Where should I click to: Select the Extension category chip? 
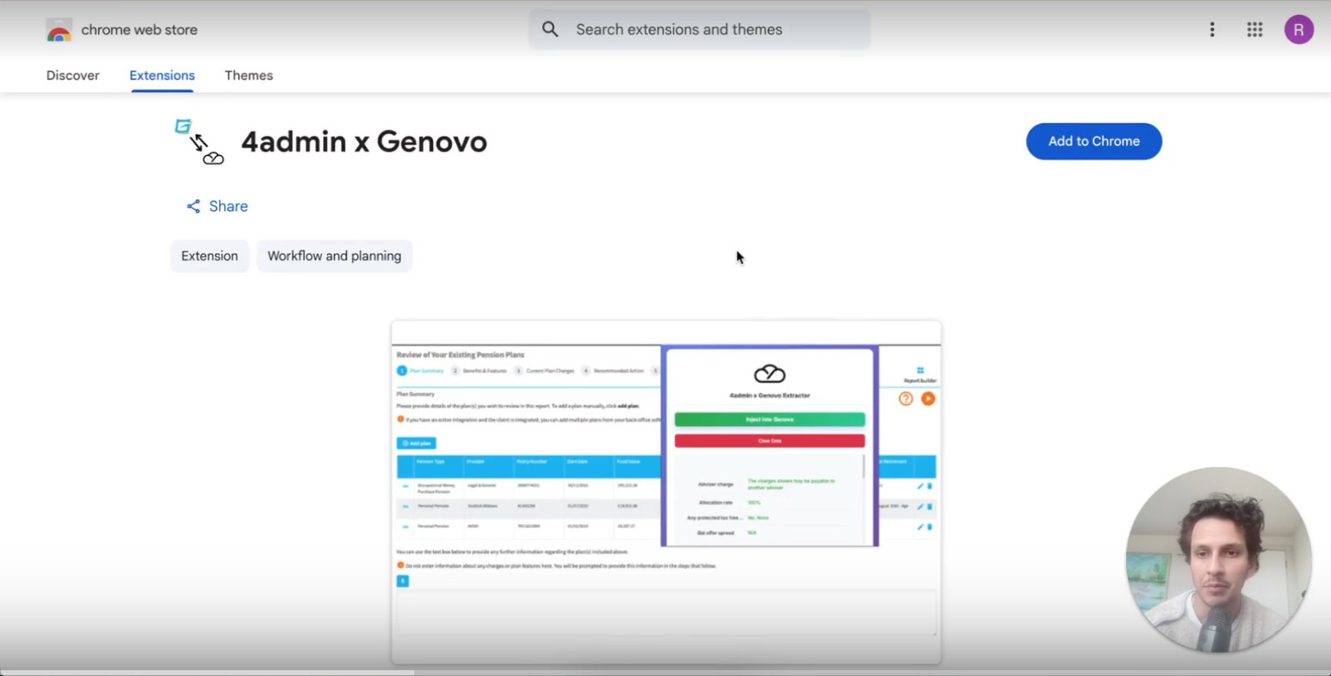click(209, 256)
